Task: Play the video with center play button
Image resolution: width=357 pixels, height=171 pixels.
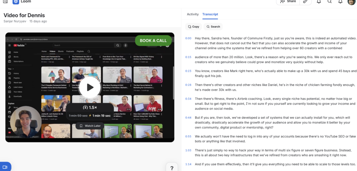Action: (x=90, y=87)
